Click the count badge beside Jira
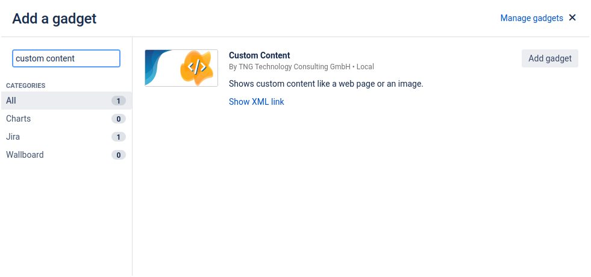This screenshot has height=277, width=591. click(x=119, y=137)
